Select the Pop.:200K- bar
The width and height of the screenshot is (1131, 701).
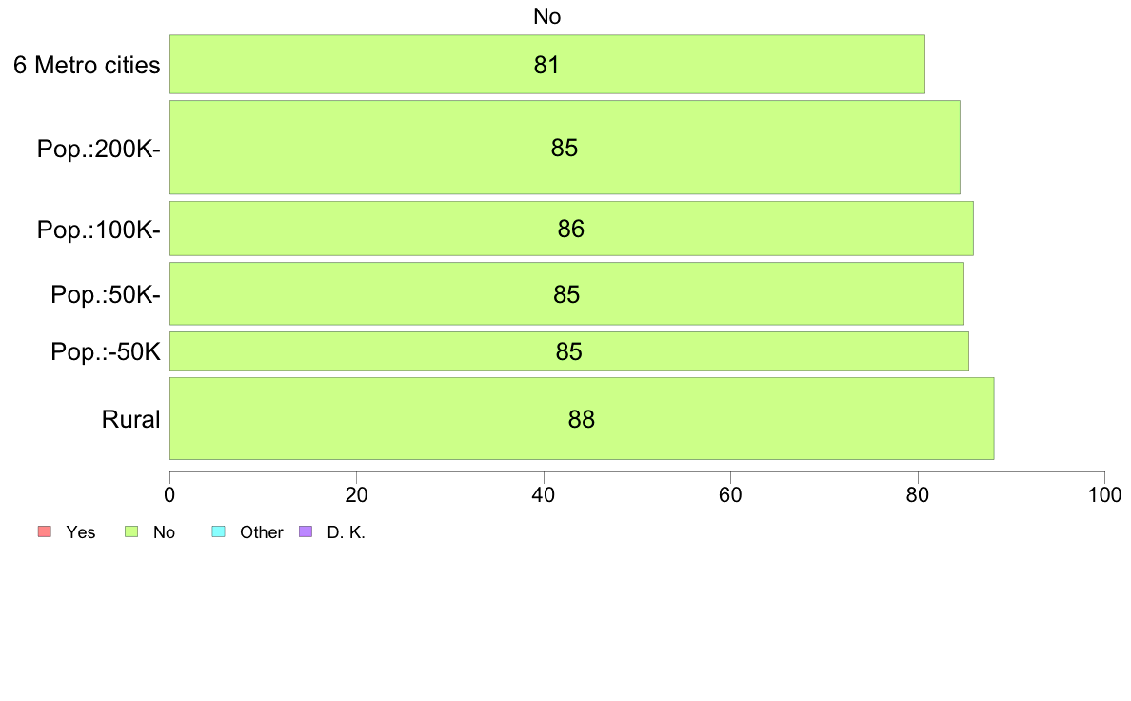pyautogui.click(x=565, y=148)
